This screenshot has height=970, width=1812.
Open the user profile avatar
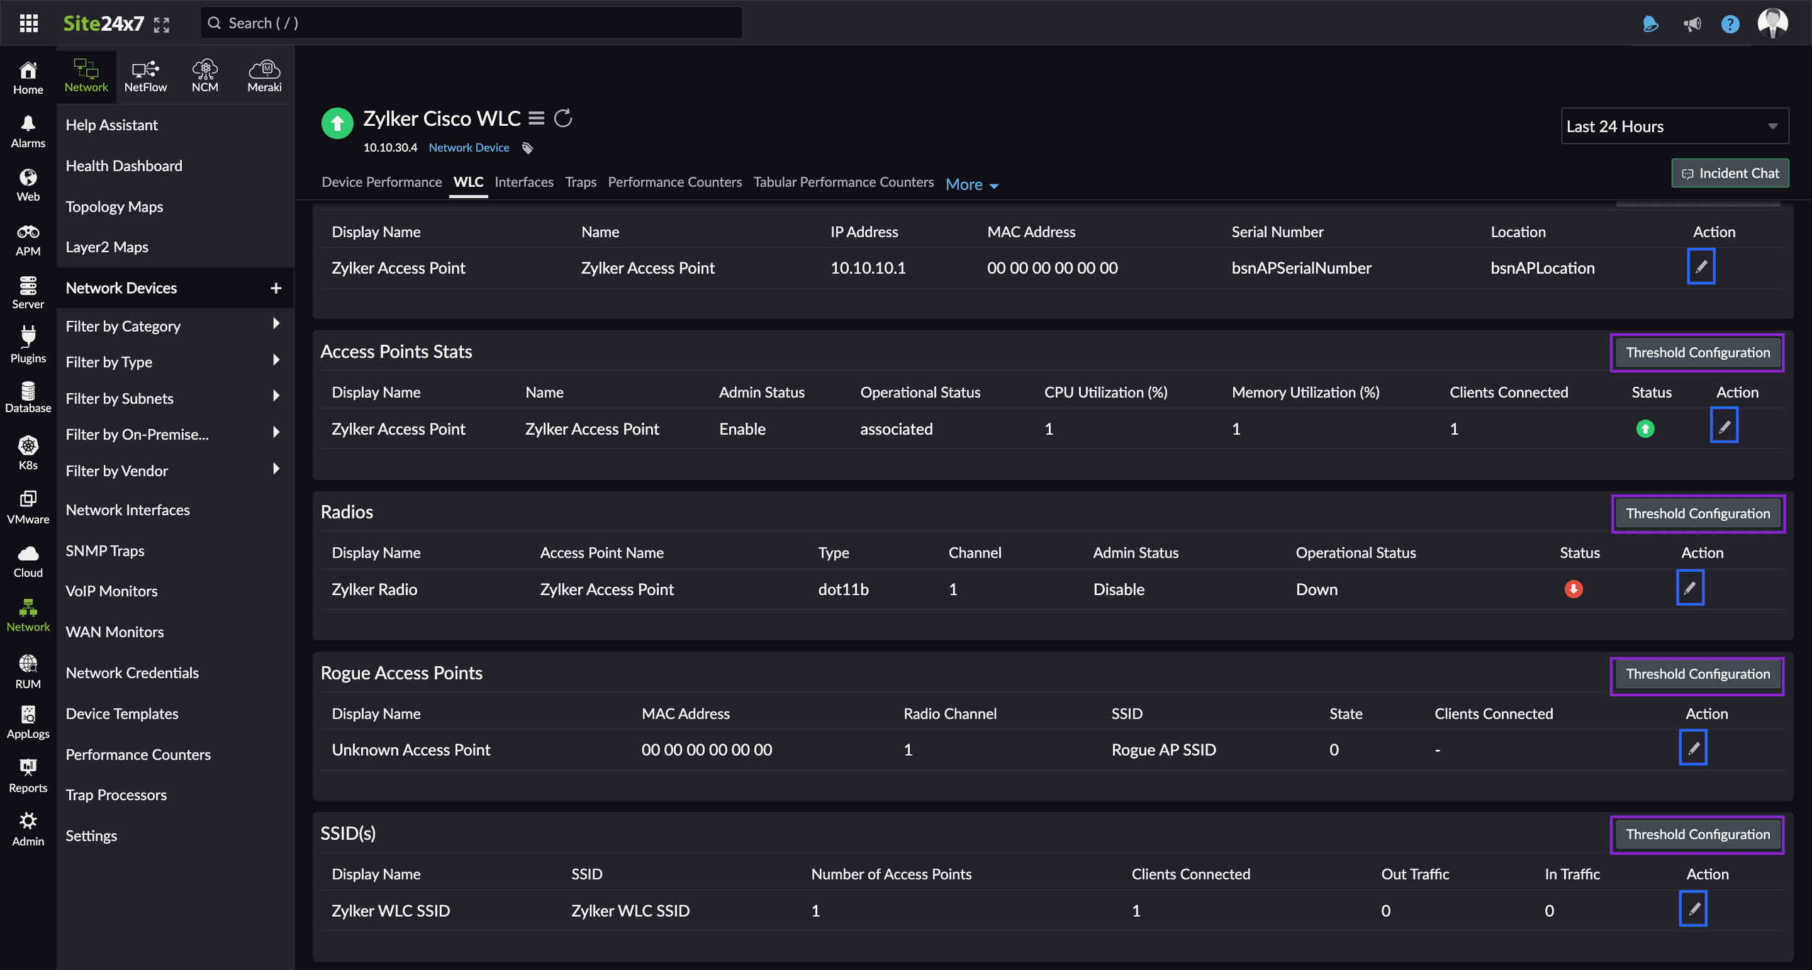click(x=1772, y=23)
